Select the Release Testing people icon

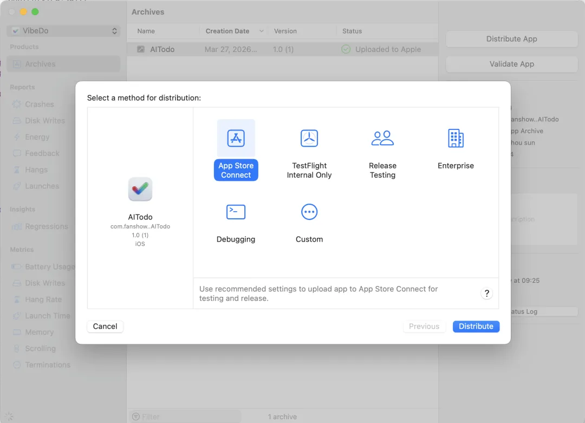pyautogui.click(x=382, y=138)
